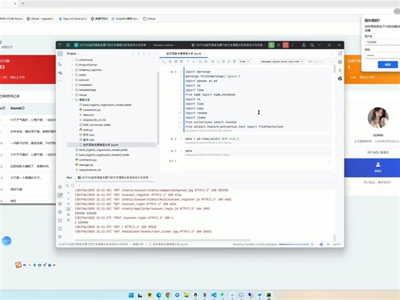This screenshot has height=300, width=400.
Task: Expand the othertools folder
Action: (x=72, y=60)
